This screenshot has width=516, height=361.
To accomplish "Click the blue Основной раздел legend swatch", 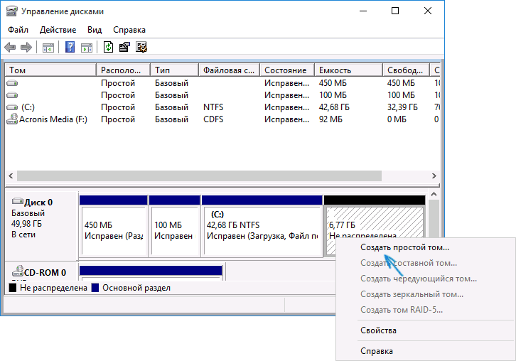I will coord(95,288).
